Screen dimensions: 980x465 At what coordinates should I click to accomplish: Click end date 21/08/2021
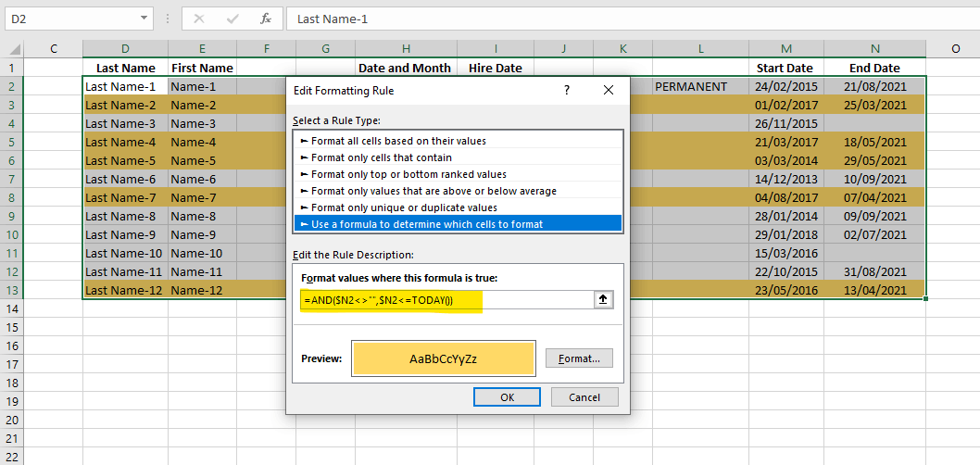pos(875,87)
